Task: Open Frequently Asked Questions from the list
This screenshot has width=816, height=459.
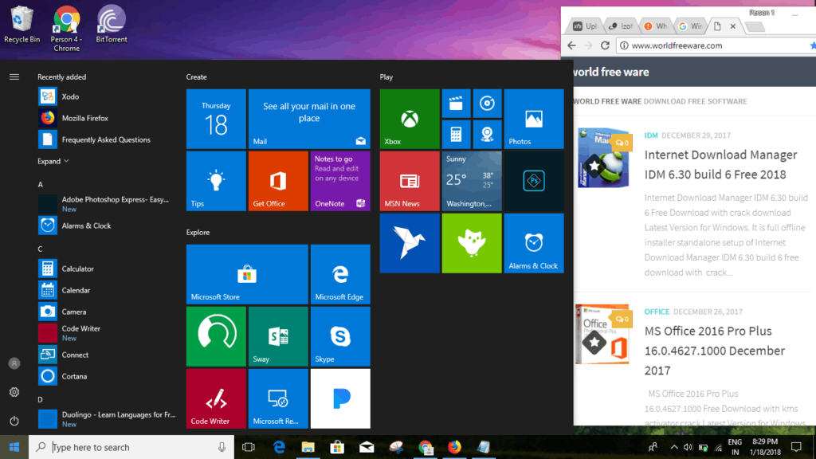Action: (107, 139)
